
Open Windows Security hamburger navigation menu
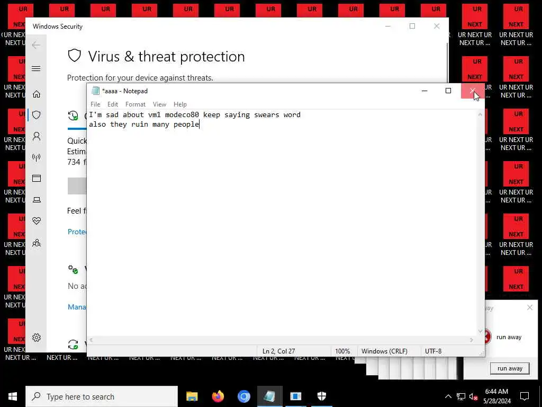click(x=36, y=68)
